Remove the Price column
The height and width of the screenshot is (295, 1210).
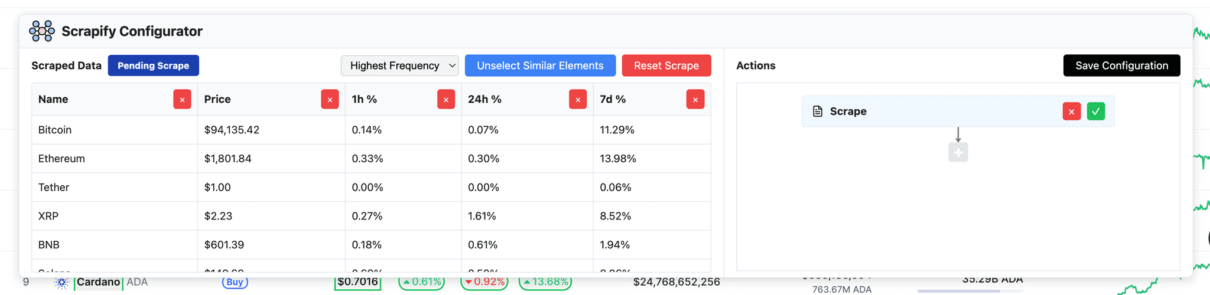[x=330, y=100]
